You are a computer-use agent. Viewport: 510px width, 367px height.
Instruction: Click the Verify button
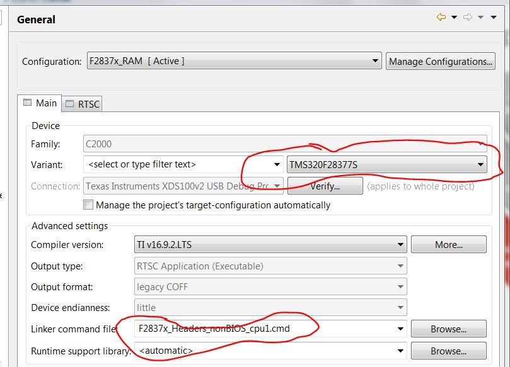[x=325, y=186]
